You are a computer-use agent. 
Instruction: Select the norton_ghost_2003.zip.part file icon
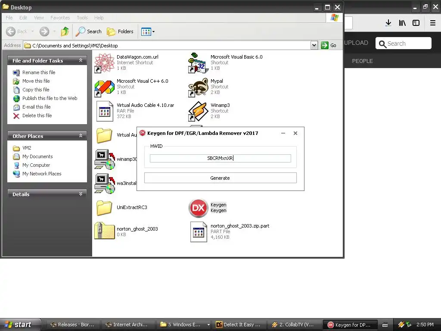coord(199,232)
